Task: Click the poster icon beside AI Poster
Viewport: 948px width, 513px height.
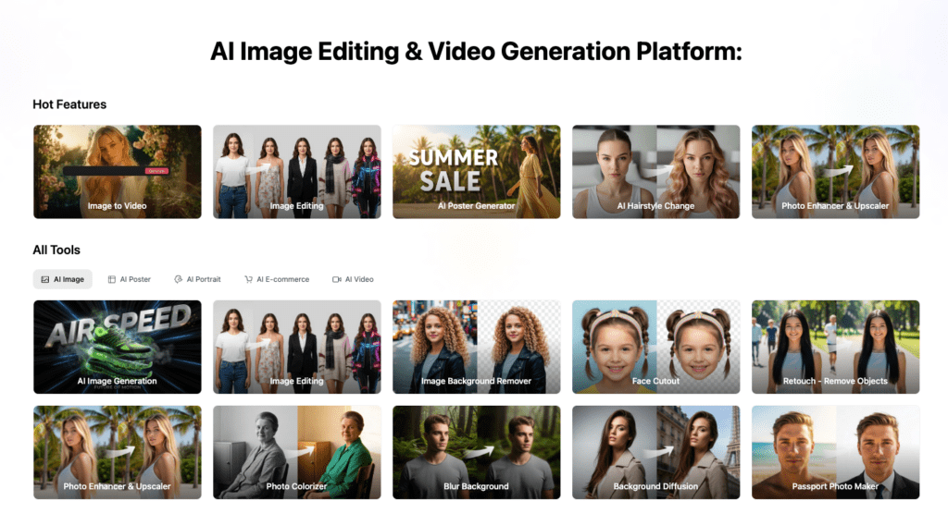Action: (111, 279)
